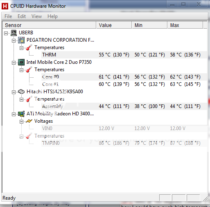Click THRM max value 58 °C
Image resolution: width=210 pixels, height=207 pixels.
tap(185, 55)
